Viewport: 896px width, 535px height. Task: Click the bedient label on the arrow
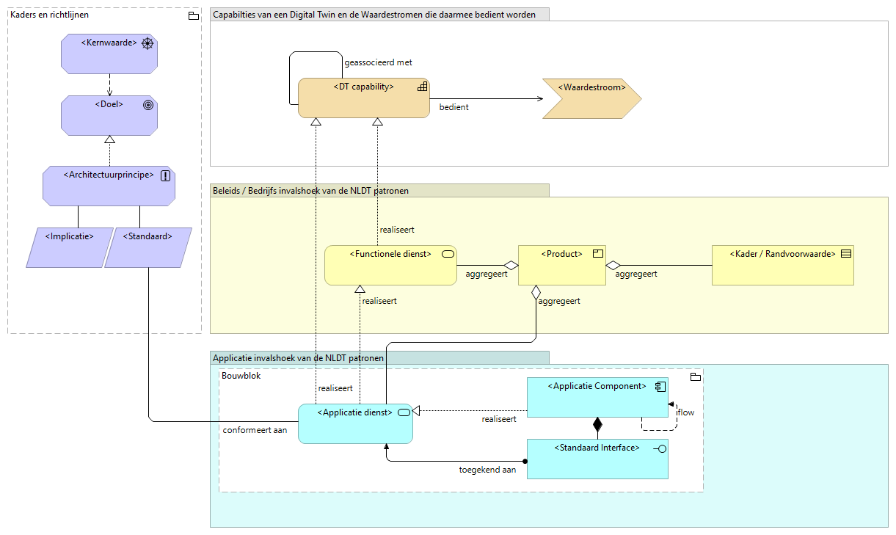pos(454,107)
